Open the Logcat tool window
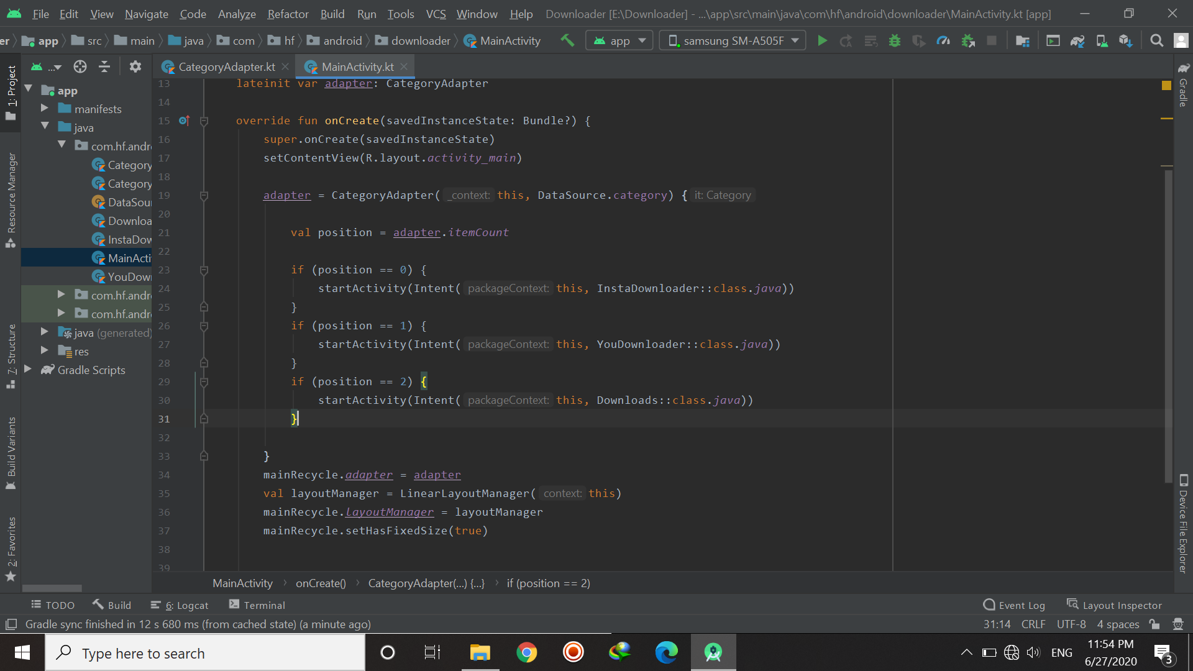Screen dimensions: 1193x671 click(x=180, y=605)
